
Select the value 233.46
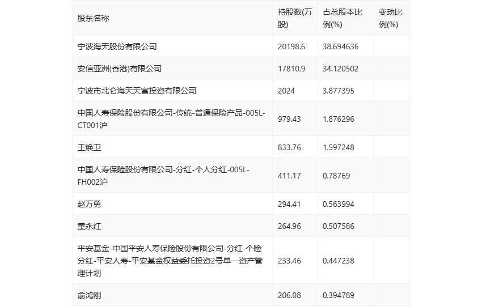pyautogui.click(x=289, y=261)
